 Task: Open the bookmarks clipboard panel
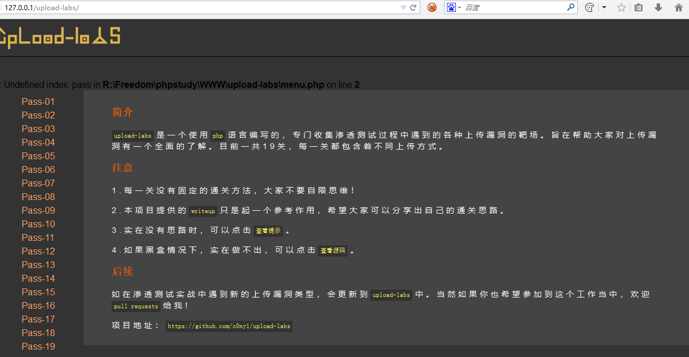click(x=639, y=7)
